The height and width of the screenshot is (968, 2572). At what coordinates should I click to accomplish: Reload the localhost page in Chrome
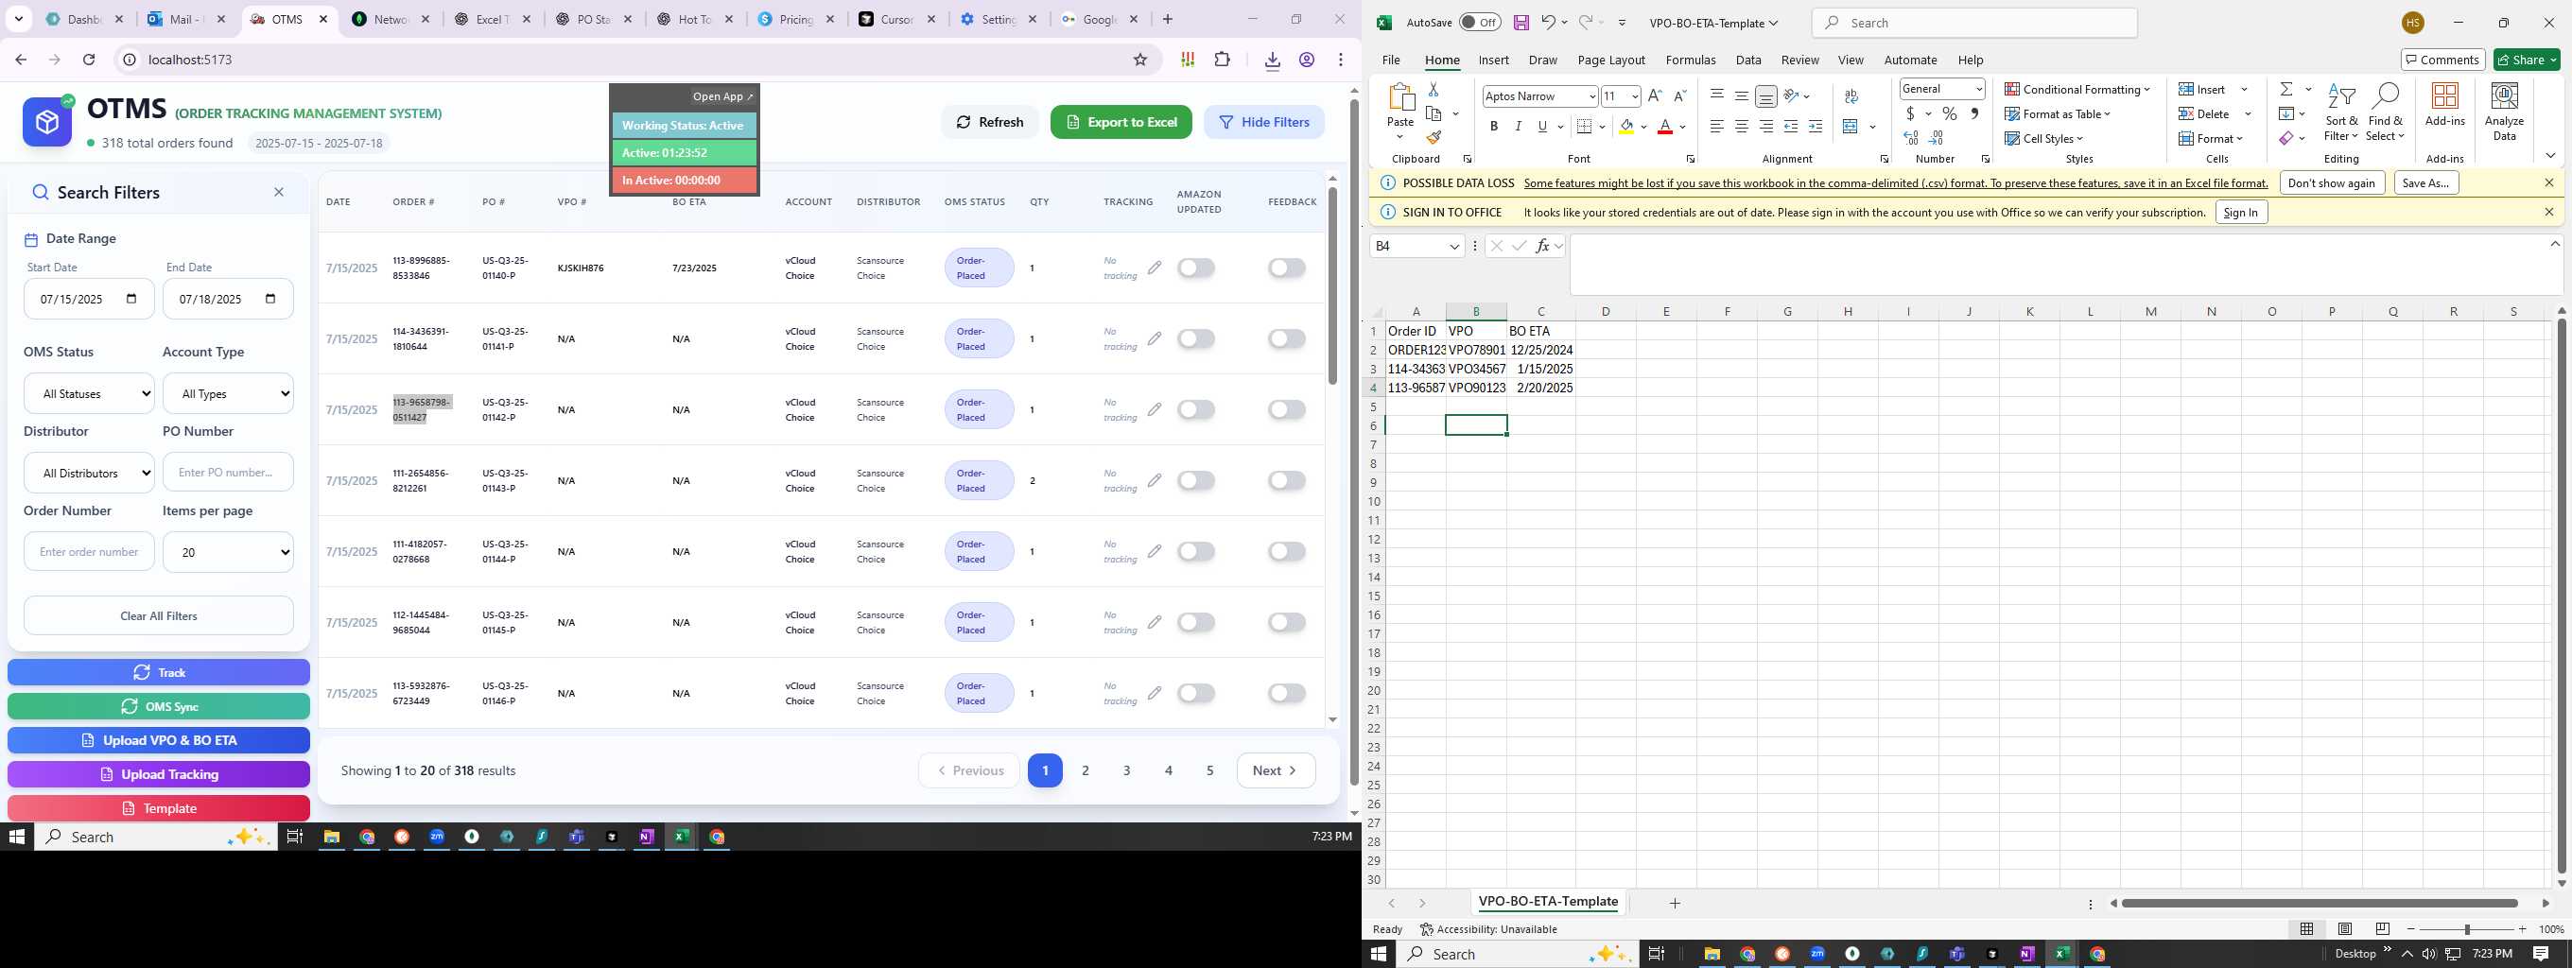pos(89,60)
